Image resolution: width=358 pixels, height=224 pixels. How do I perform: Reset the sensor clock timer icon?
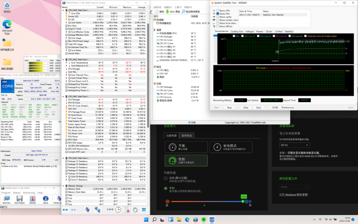click(118, 210)
